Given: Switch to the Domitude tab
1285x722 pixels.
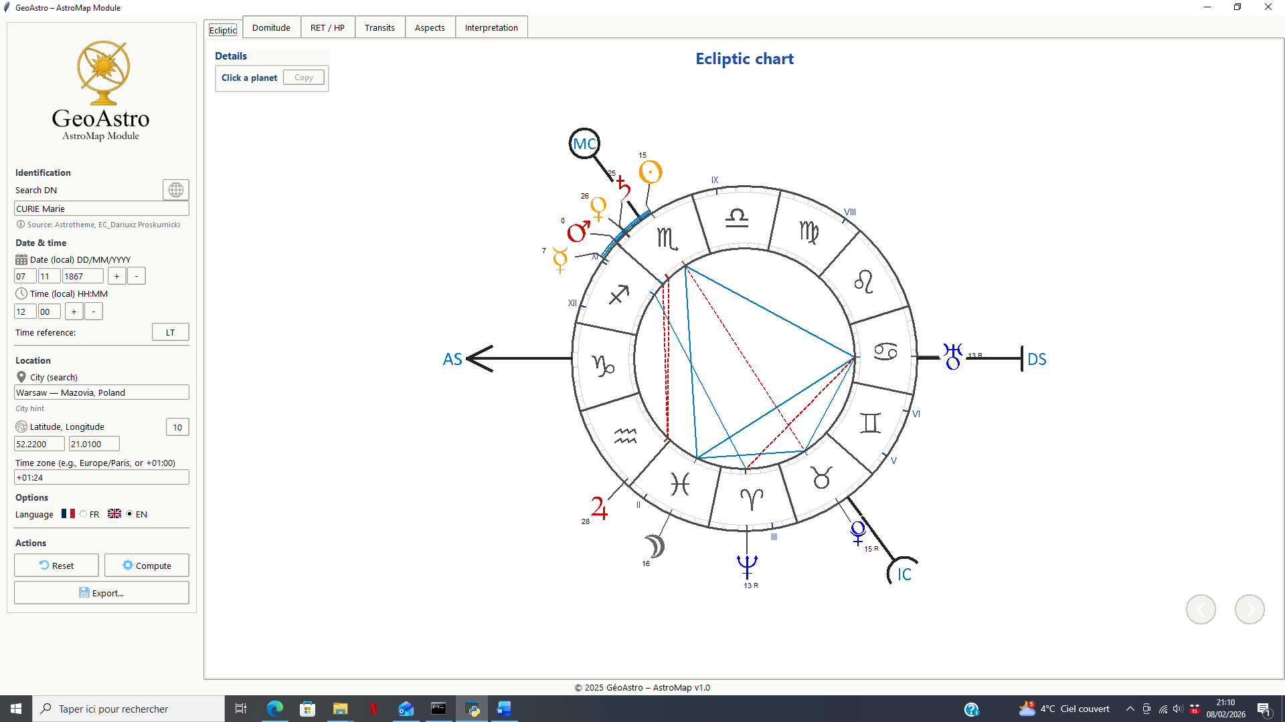Looking at the screenshot, I should pos(271,27).
